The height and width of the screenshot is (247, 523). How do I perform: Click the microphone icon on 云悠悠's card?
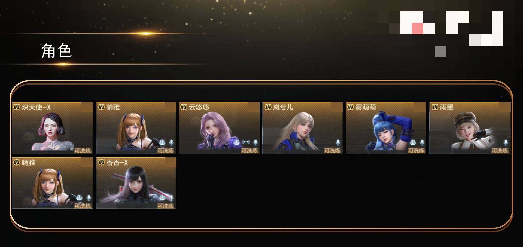(255, 142)
